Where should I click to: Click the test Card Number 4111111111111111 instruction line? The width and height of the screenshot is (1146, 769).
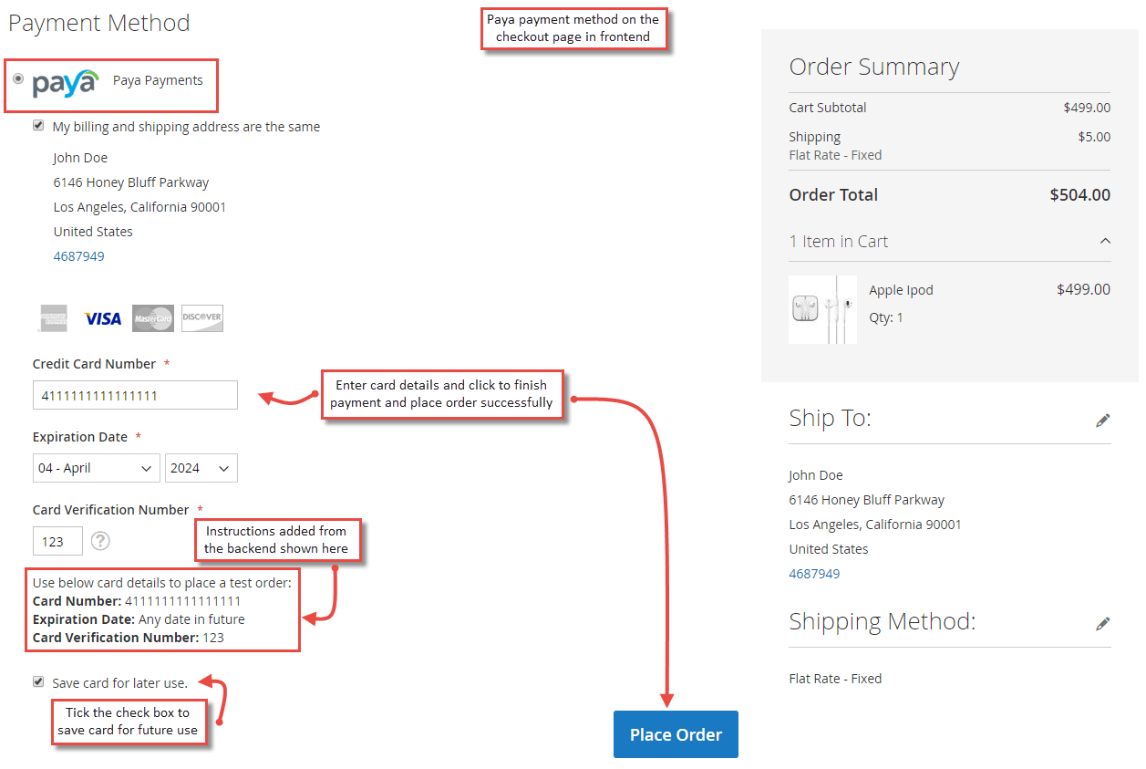coord(137,601)
